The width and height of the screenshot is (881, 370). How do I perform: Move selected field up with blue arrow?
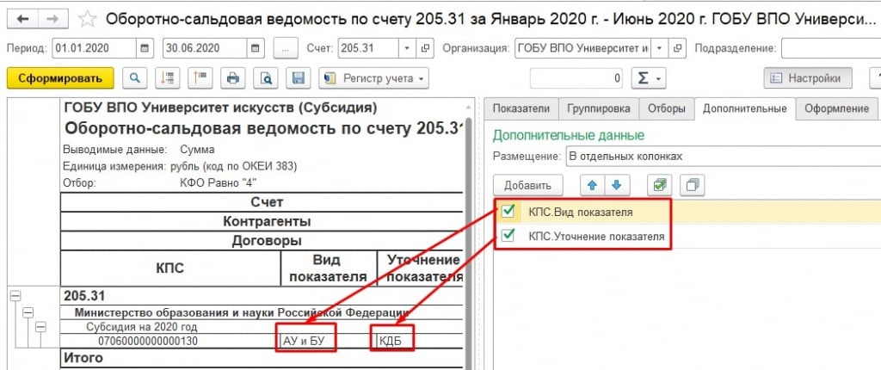[x=592, y=185]
